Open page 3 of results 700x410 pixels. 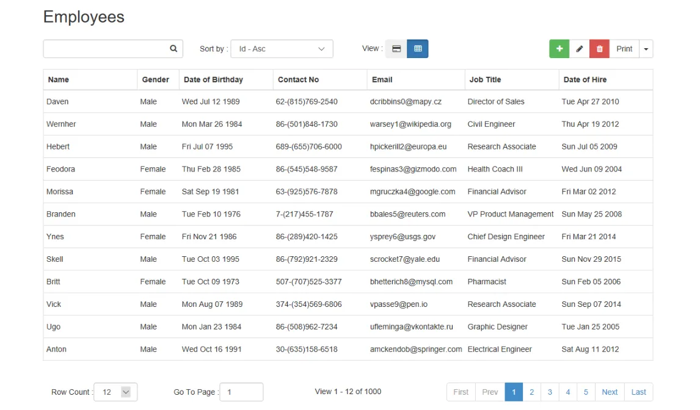tap(550, 392)
